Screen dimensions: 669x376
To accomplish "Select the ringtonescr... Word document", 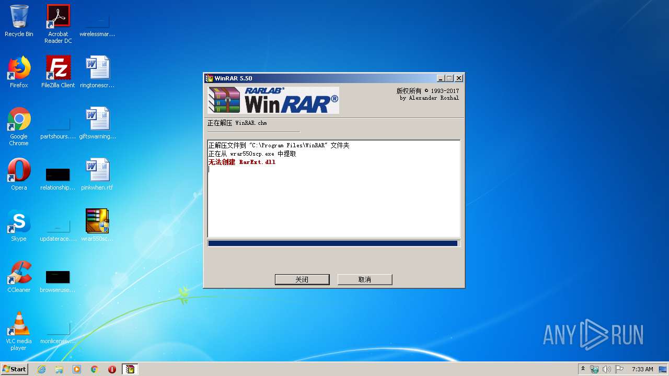I will (x=97, y=72).
